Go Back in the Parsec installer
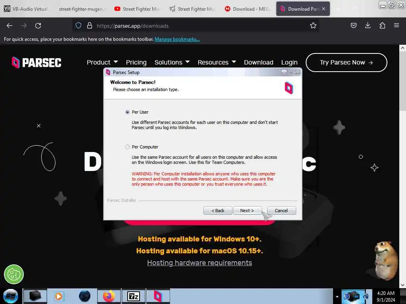 click(x=218, y=211)
